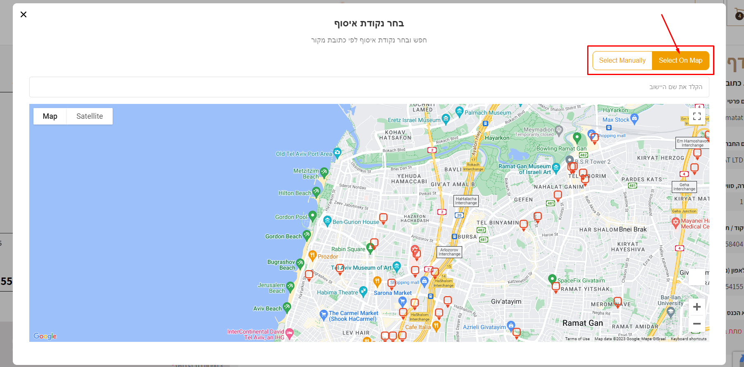This screenshot has height=367, width=744.
Task: Choose Select On Map option
Action: [x=680, y=61]
